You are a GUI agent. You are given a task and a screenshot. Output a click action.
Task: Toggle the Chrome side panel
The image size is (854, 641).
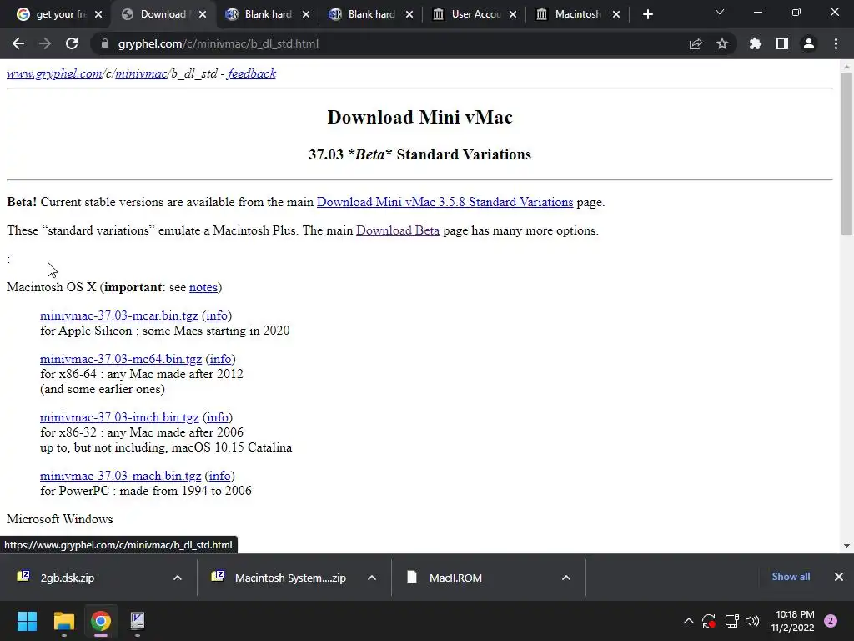(782, 43)
